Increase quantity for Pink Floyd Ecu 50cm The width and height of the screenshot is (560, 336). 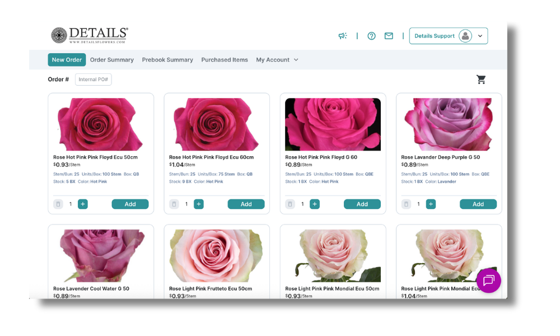83,204
